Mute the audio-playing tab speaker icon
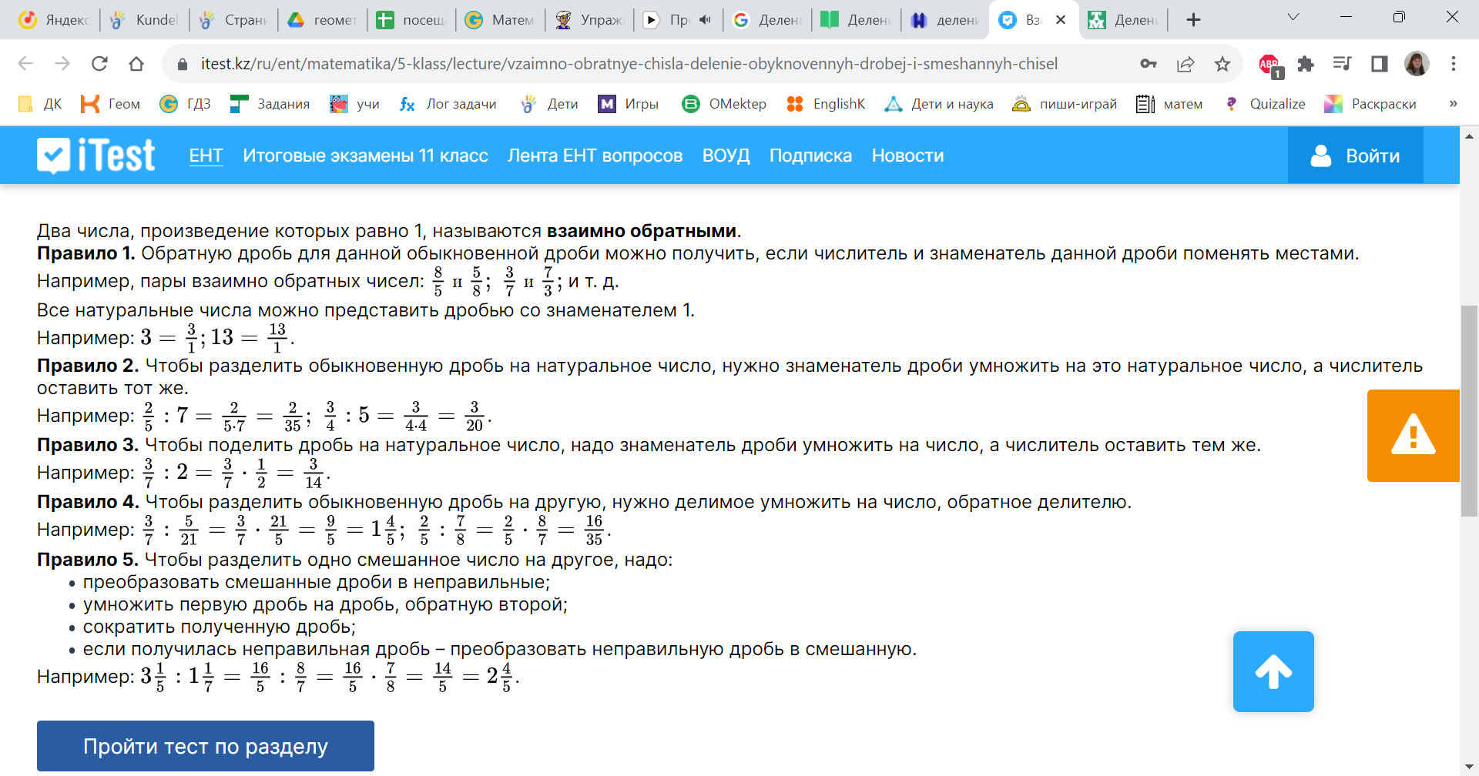This screenshot has height=776, width=1479. point(705,20)
